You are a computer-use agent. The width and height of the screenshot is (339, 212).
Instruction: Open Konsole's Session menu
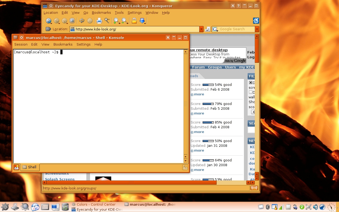21,44
